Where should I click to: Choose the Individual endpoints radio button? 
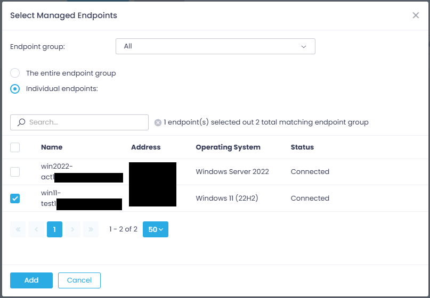(15, 89)
